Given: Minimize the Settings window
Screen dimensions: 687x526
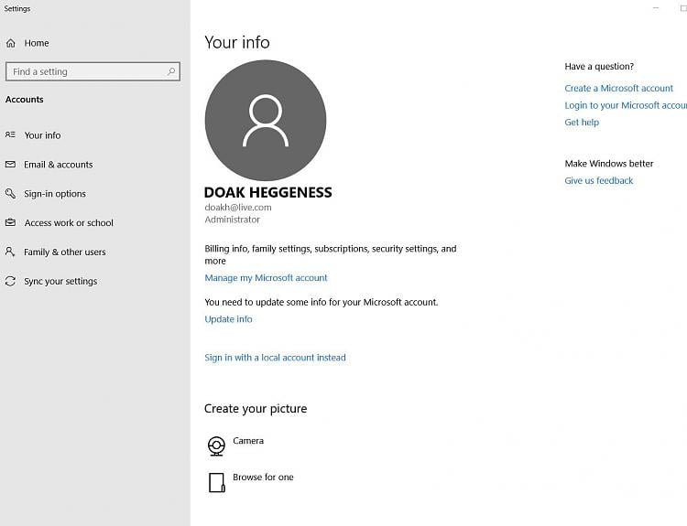Looking at the screenshot, I should click(x=656, y=8).
